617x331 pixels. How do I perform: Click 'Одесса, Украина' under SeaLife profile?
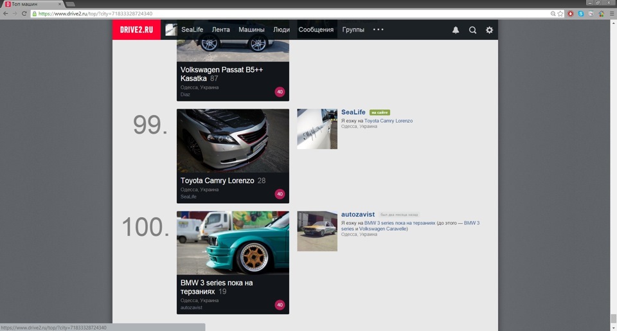point(359,127)
